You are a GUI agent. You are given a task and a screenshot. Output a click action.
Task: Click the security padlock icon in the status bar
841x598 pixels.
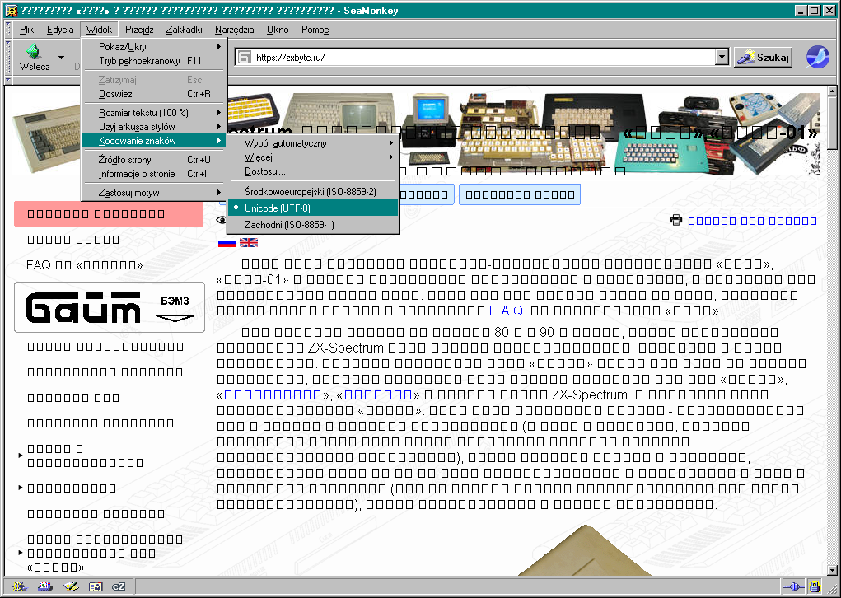click(815, 586)
